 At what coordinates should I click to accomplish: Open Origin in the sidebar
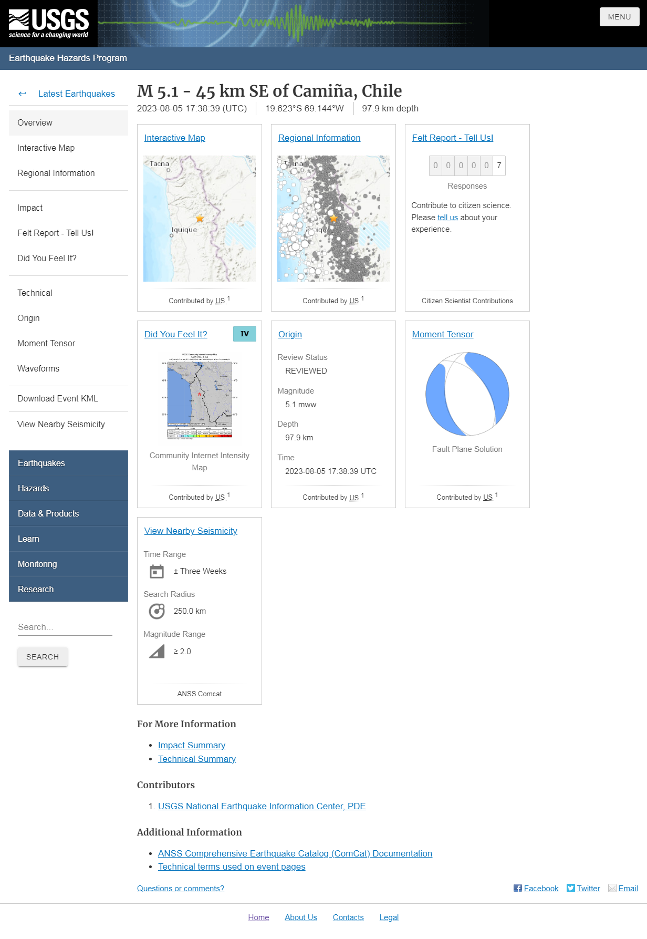click(x=68, y=318)
